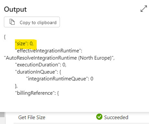Image resolution: width=149 pixels, height=124 pixels.
Task: Click the "billingReference" key line
Action: pos(37,93)
